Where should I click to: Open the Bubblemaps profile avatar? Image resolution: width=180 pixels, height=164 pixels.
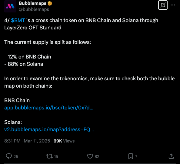point(10,6)
